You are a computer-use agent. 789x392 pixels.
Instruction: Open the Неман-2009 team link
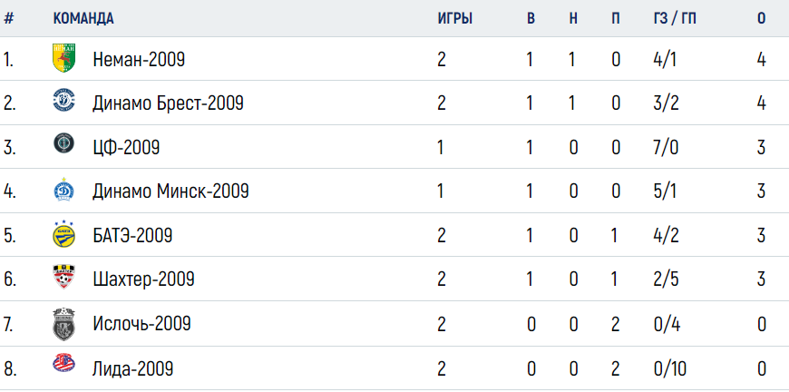139,60
